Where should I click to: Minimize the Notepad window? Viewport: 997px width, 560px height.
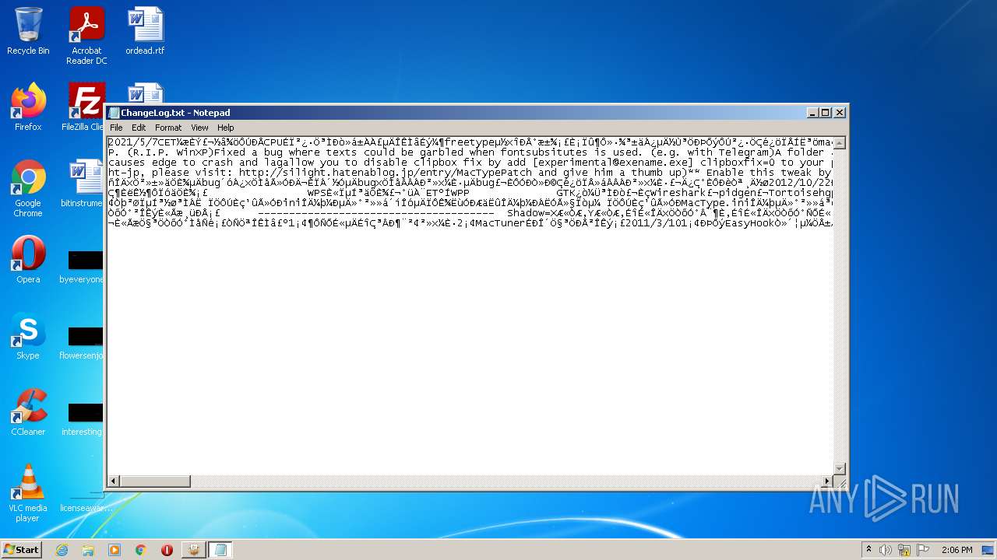pos(813,113)
